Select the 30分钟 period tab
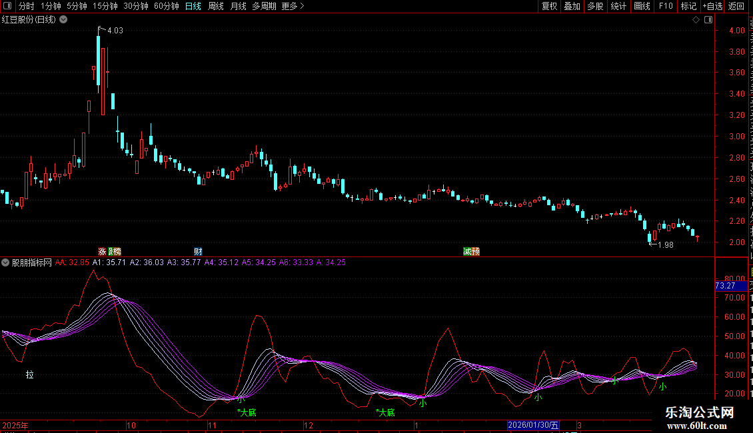The height and width of the screenshot is (433, 753). [x=136, y=6]
